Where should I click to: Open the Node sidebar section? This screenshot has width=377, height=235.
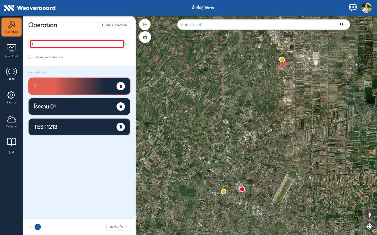pos(11,74)
